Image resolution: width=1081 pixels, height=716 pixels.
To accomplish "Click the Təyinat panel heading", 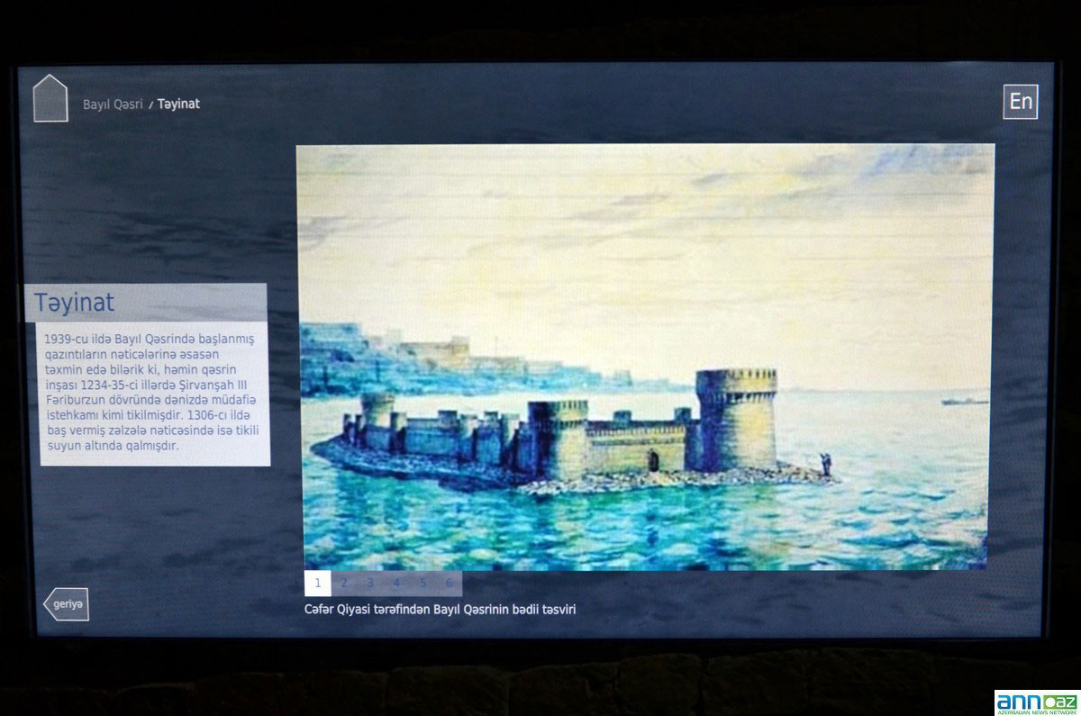I will pos(146,303).
